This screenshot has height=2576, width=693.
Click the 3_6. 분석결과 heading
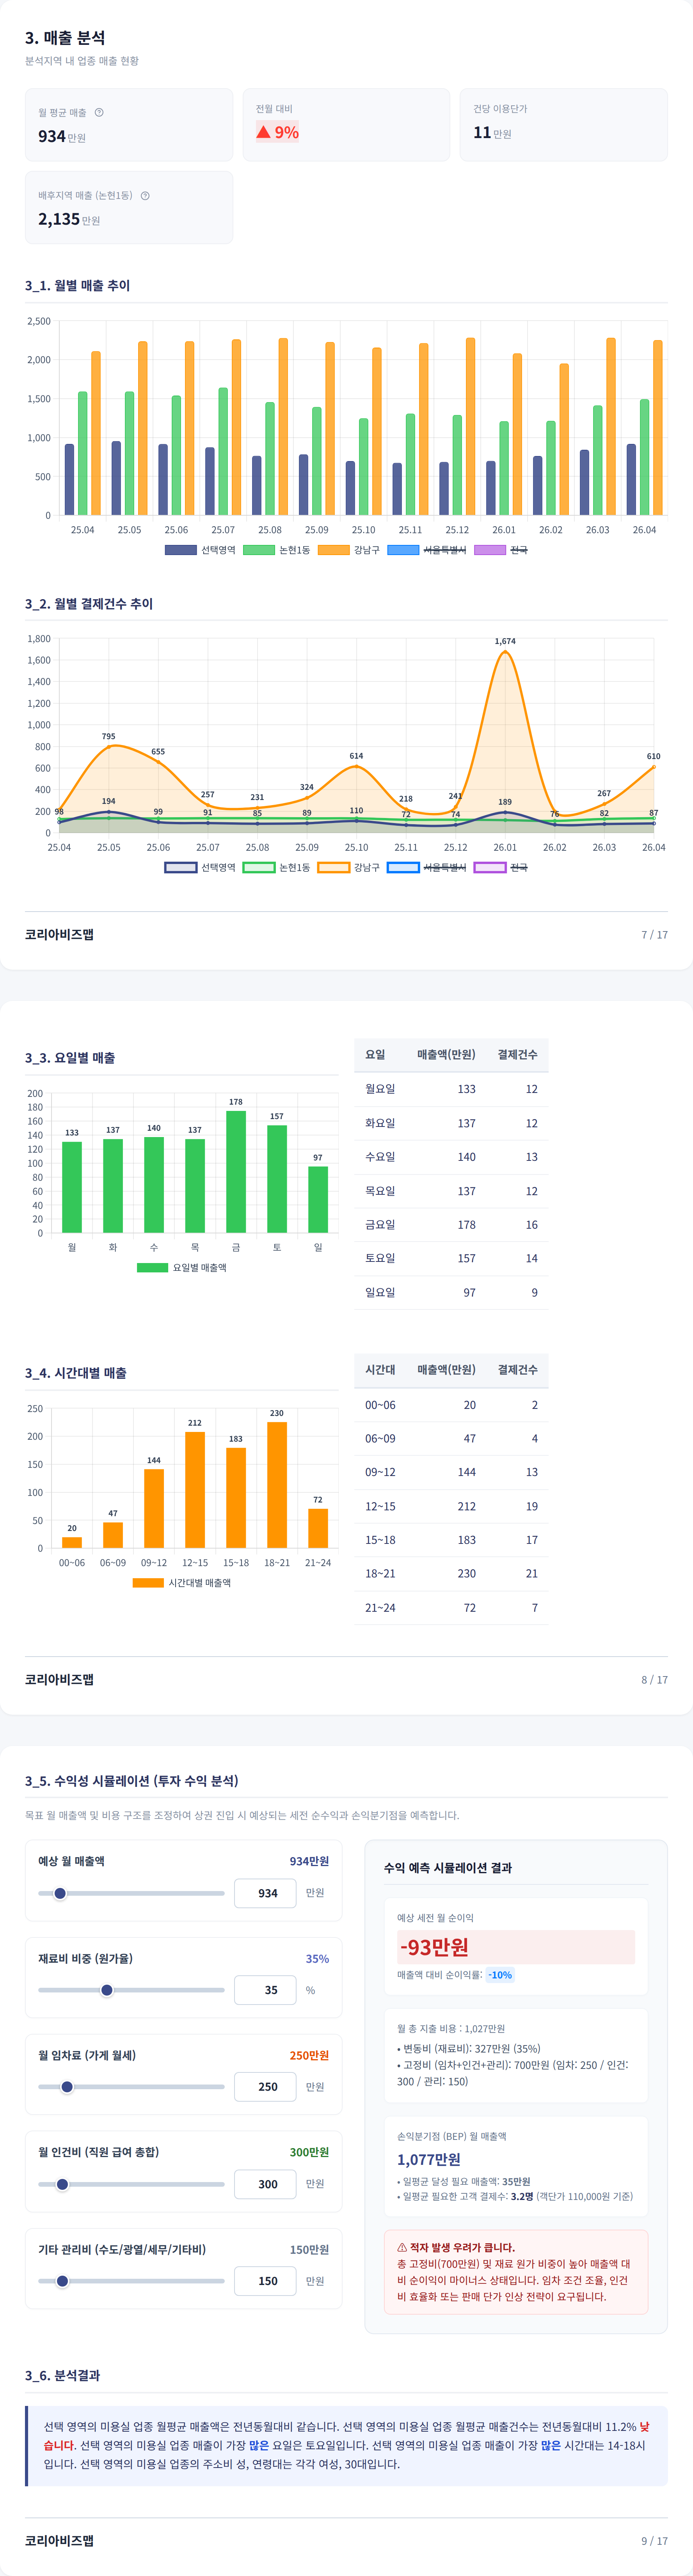62,2375
